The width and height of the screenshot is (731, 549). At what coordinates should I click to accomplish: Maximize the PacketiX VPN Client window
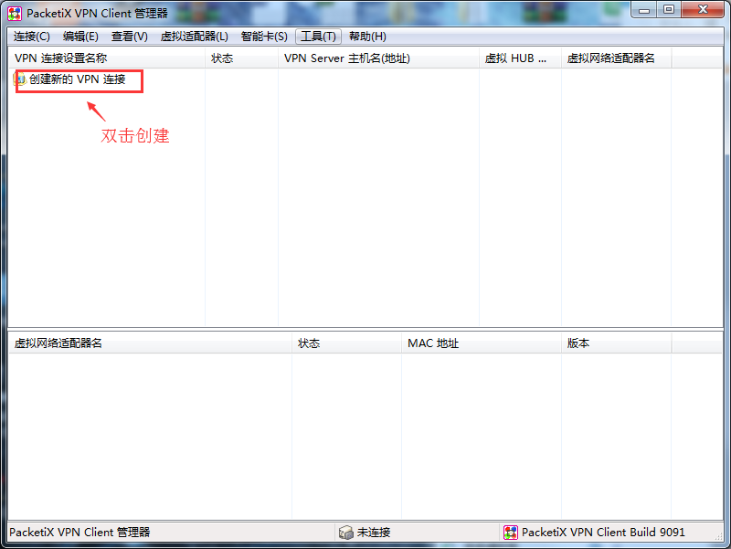tap(669, 10)
